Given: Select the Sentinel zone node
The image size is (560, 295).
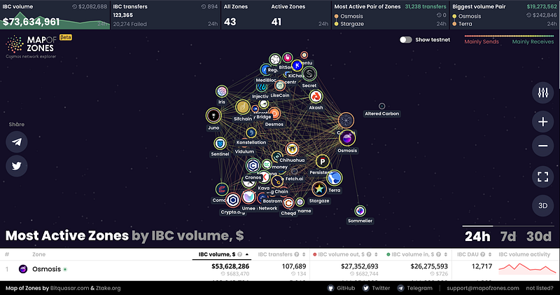Looking at the screenshot, I should tap(220, 144).
